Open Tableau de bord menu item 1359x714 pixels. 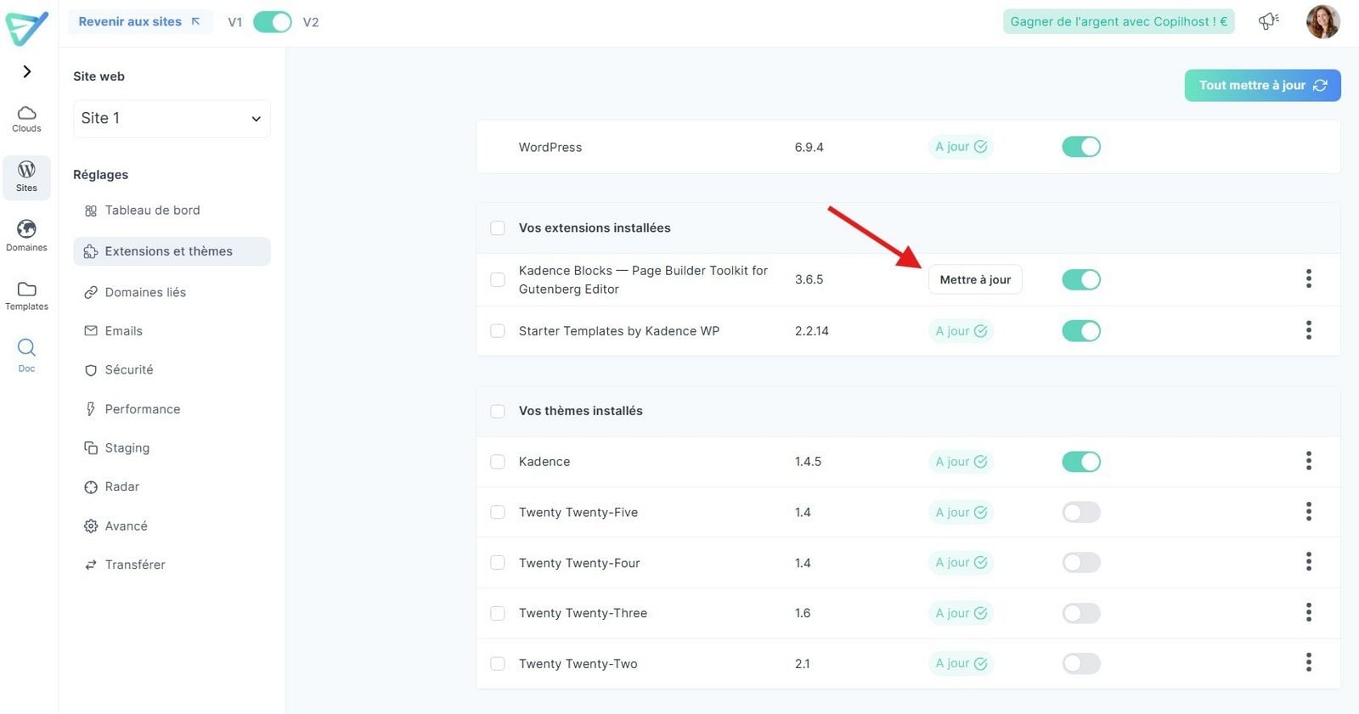tap(172, 211)
